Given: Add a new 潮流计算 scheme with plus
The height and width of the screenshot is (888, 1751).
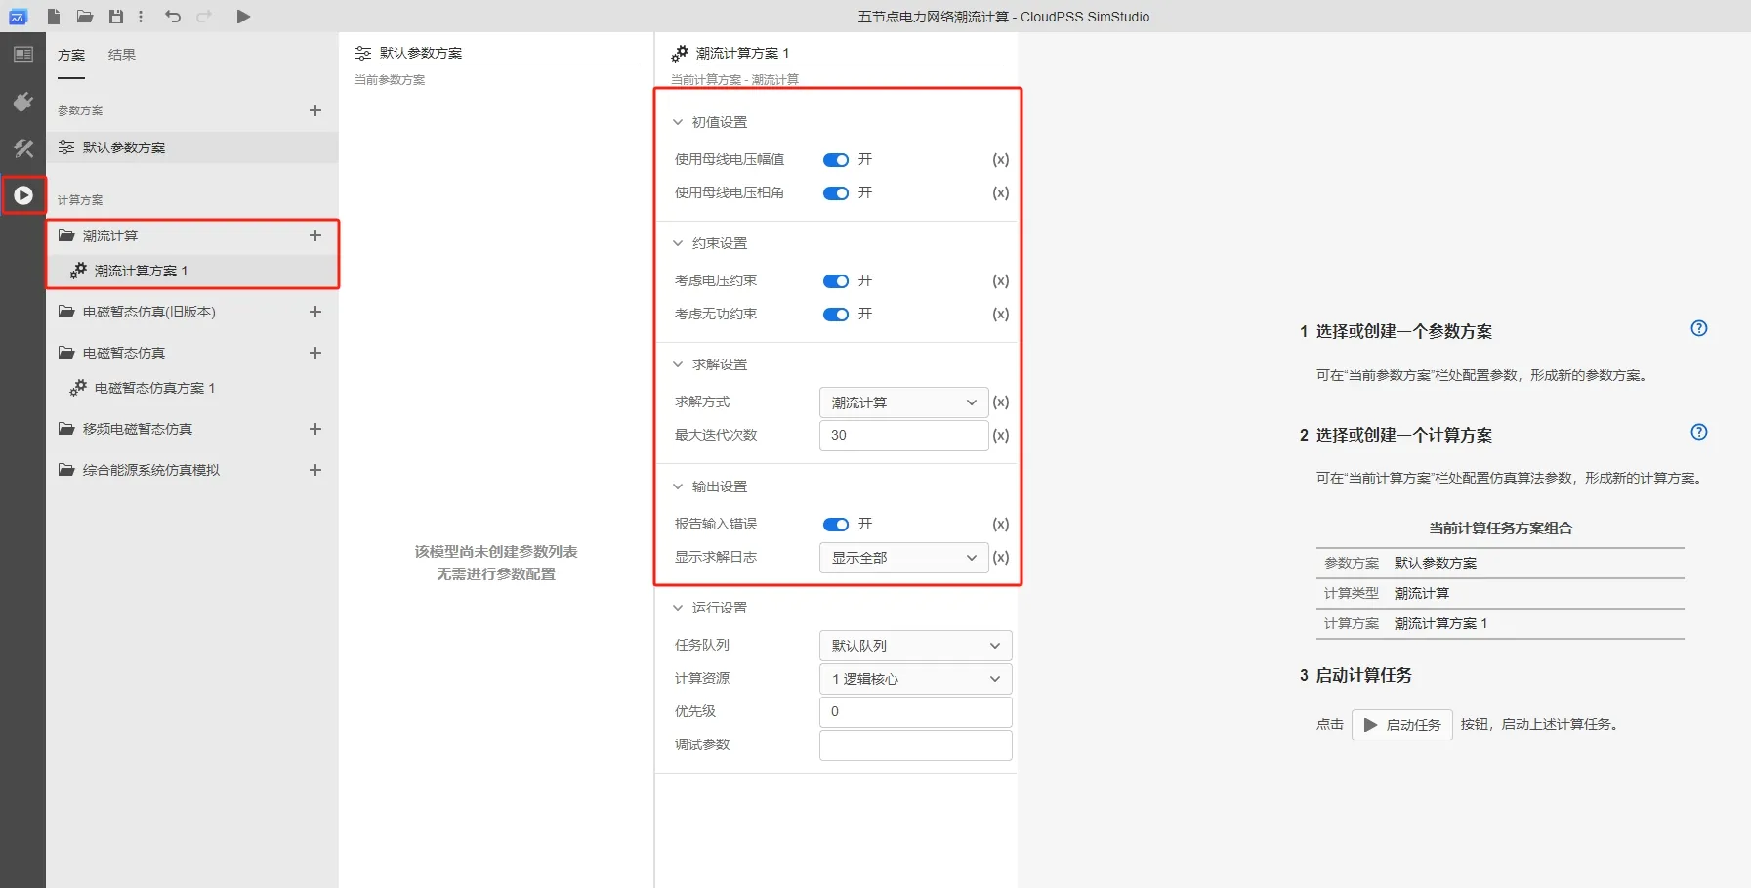Looking at the screenshot, I should pyautogui.click(x=315, y=235).
